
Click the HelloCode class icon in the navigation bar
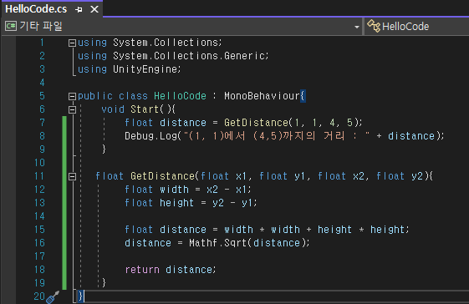[x=374, y=26]
